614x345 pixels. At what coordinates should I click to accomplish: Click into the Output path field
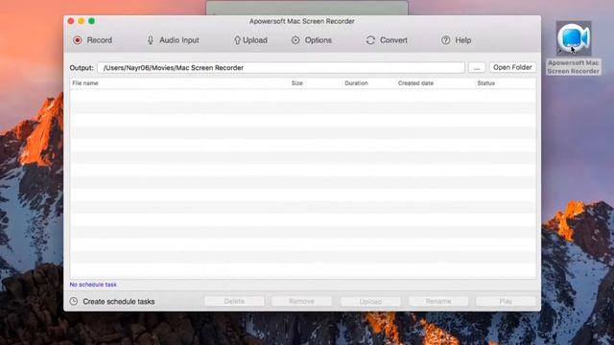click(281, 68)
